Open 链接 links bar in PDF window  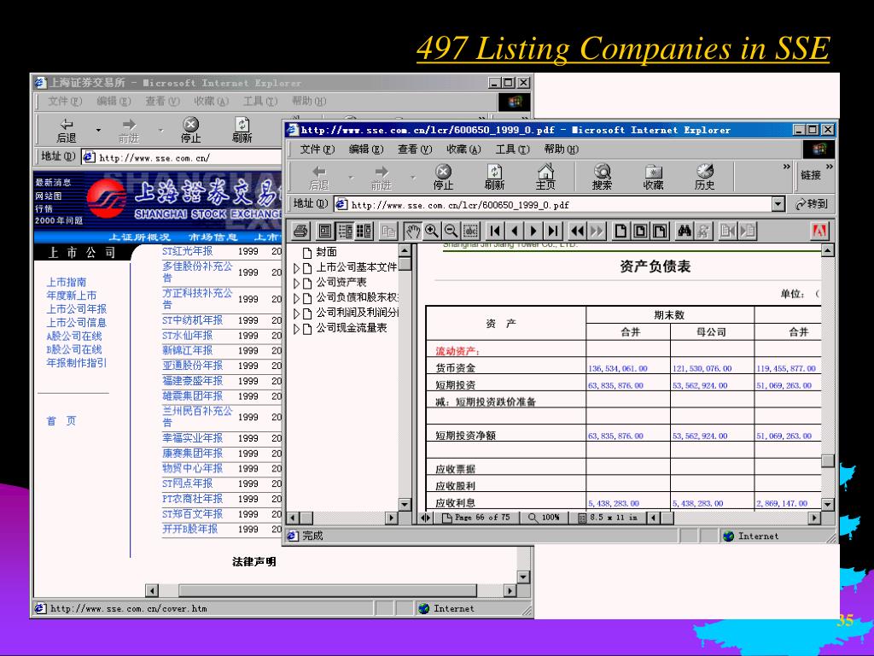[x=811, y=175]
